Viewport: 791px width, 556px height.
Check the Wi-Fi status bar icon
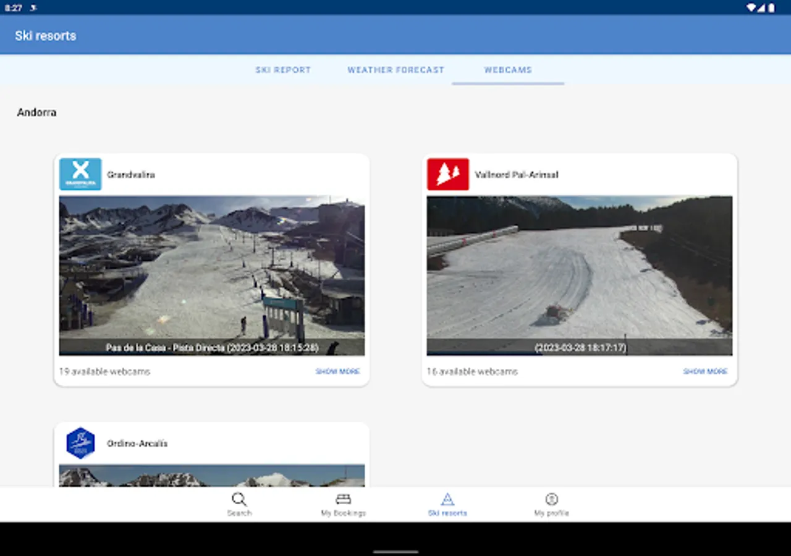pos(751,8)
